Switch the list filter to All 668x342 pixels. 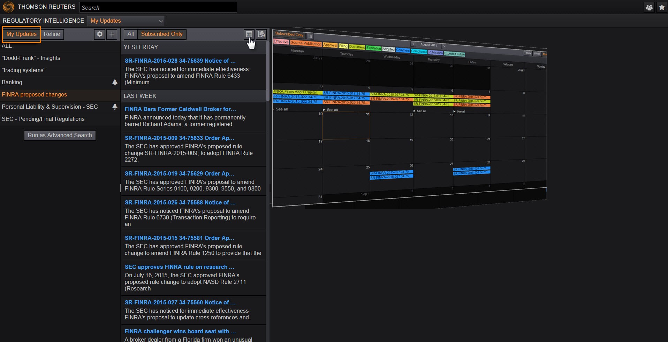[130, 34]
